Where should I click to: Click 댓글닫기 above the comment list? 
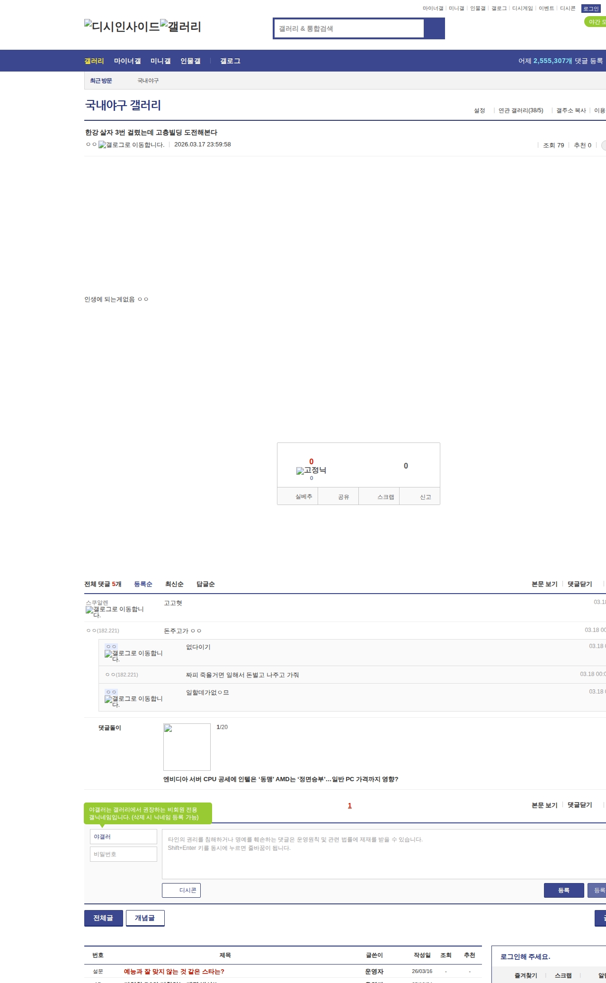pos(580,584)
